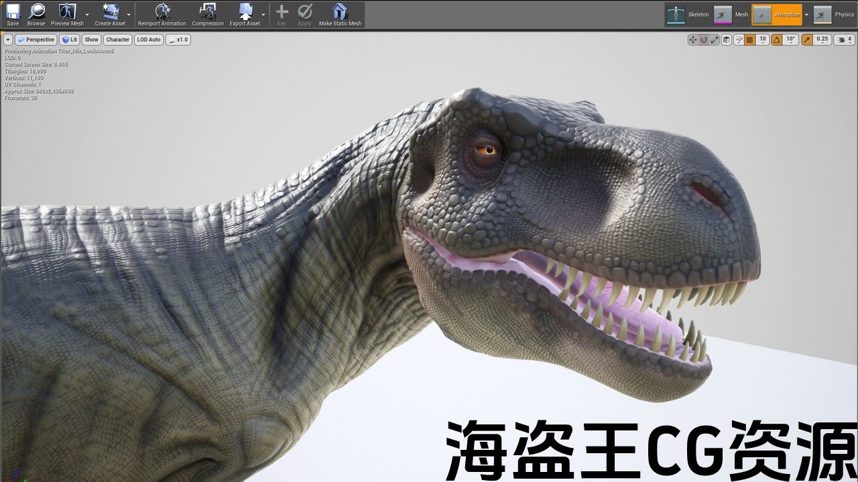Expand the Create Asset dropdown arrow

(x=129, y=14)
